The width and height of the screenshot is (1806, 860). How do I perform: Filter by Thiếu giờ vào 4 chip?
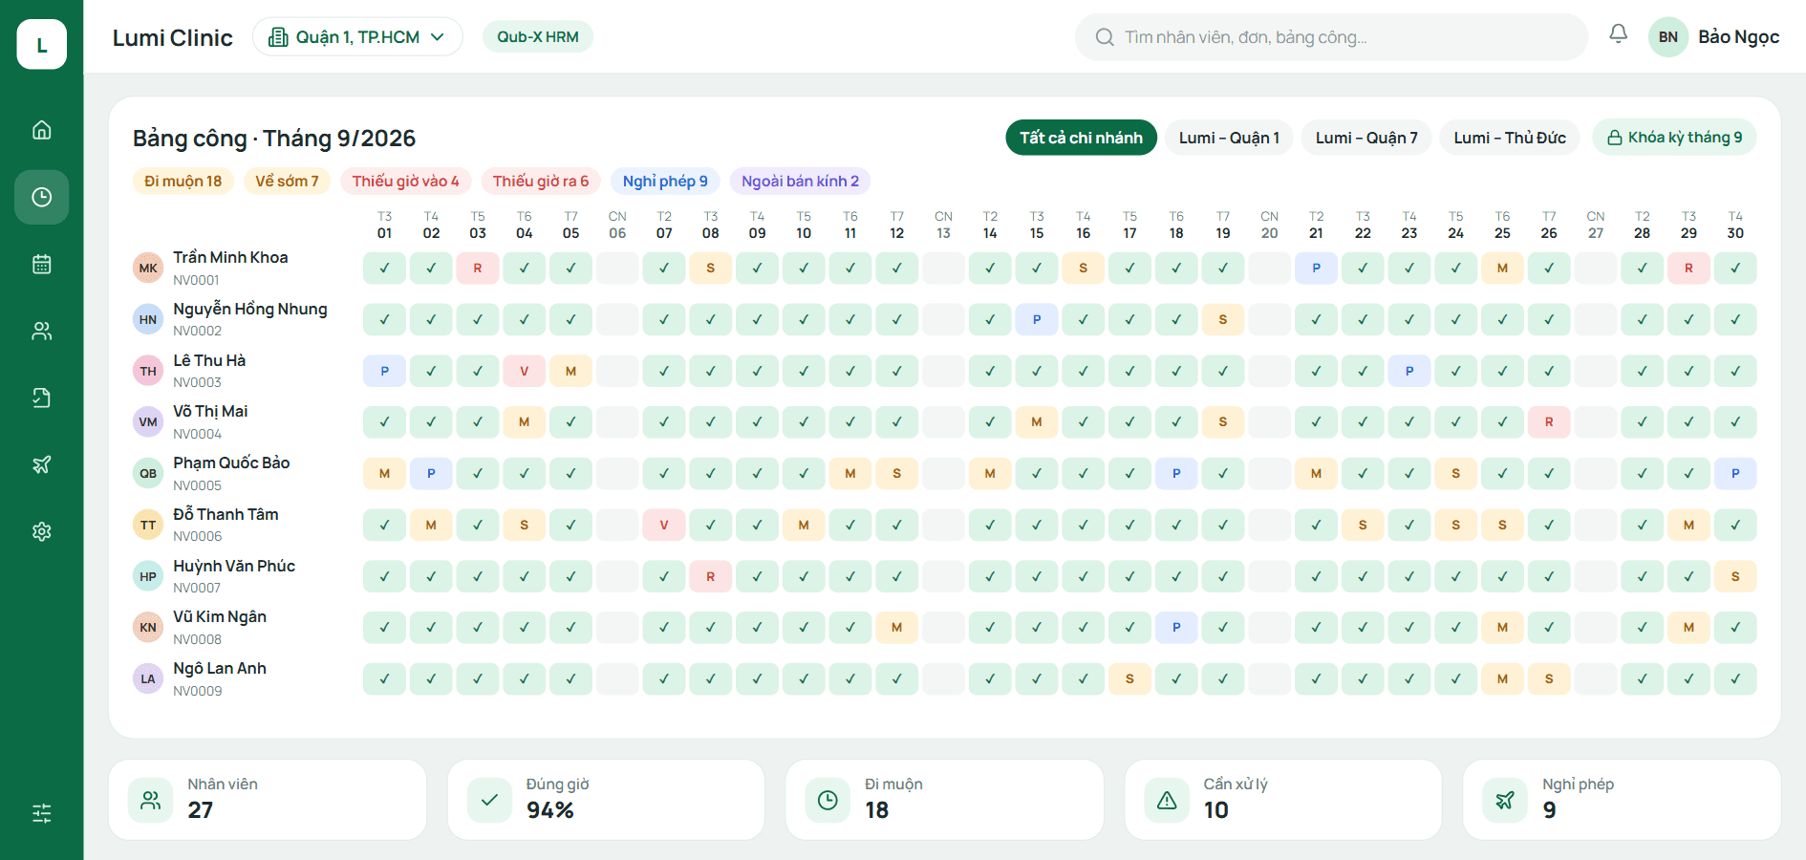405,182
